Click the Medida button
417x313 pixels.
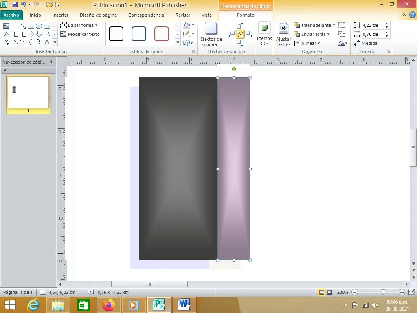[x=366, y=43]
